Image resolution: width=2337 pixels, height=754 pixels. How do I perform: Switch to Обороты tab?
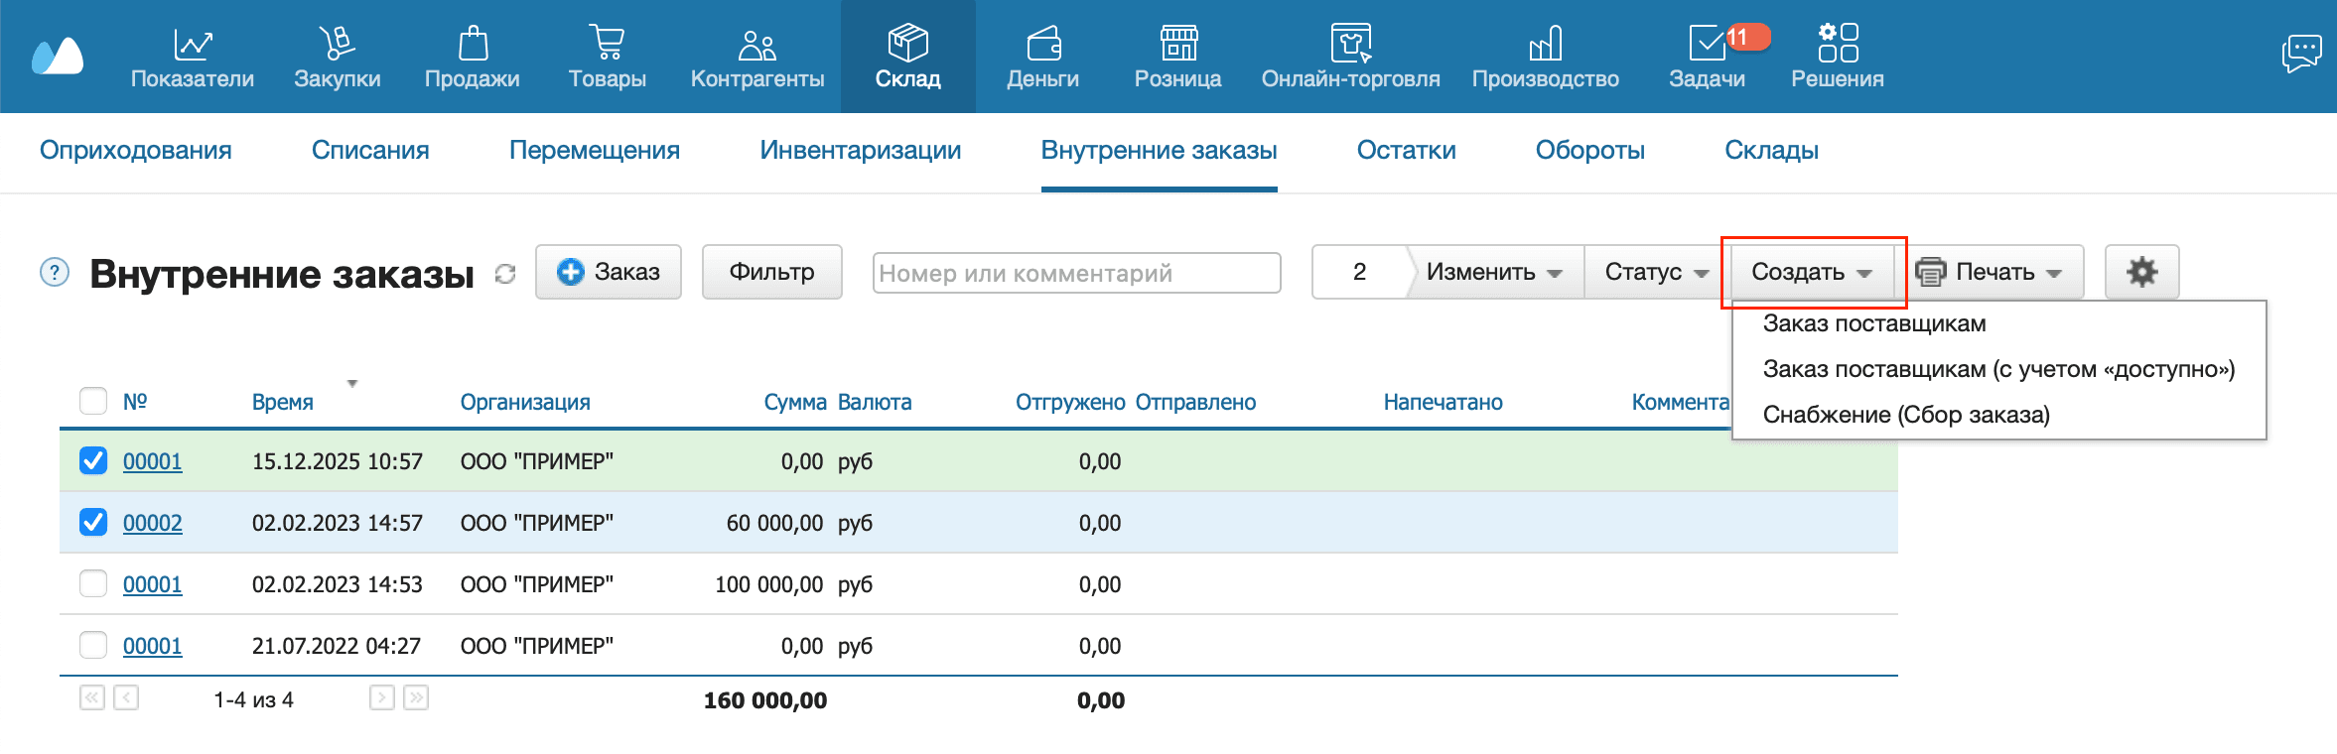point(1590,150)
